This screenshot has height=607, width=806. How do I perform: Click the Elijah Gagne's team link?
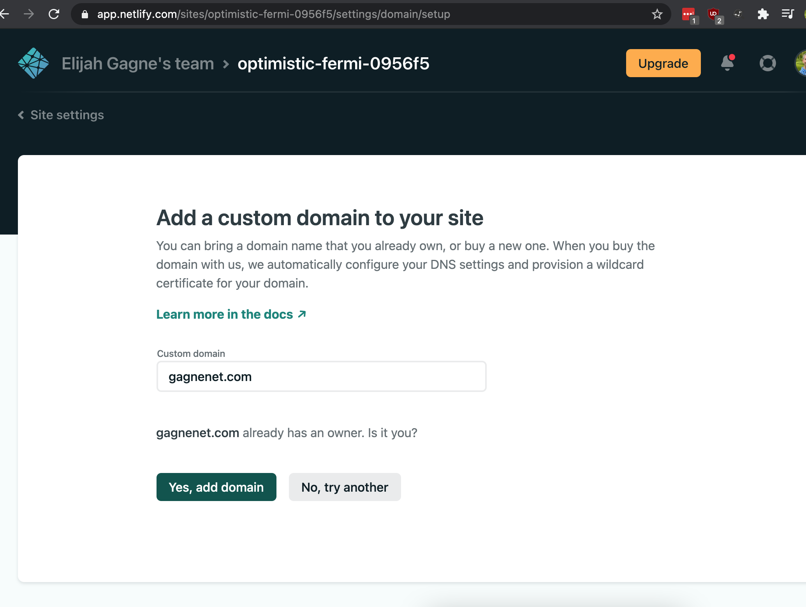point(137,63)
